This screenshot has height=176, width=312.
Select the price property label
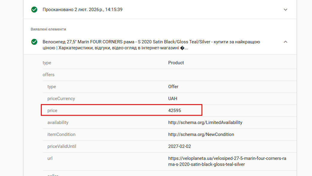pos(52,111)
